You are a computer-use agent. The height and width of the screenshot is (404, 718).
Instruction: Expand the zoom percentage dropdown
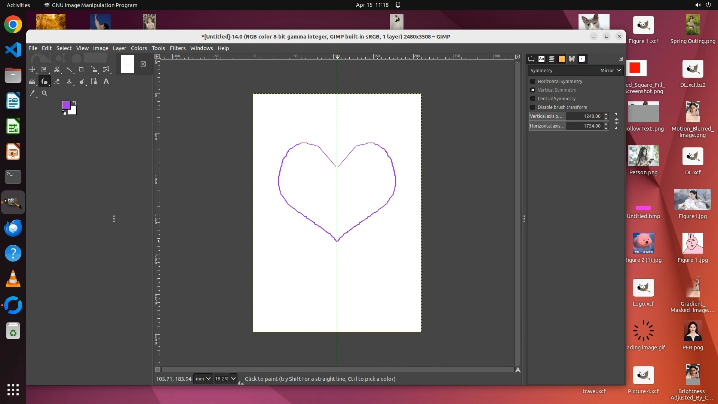[x=233, y=379]
